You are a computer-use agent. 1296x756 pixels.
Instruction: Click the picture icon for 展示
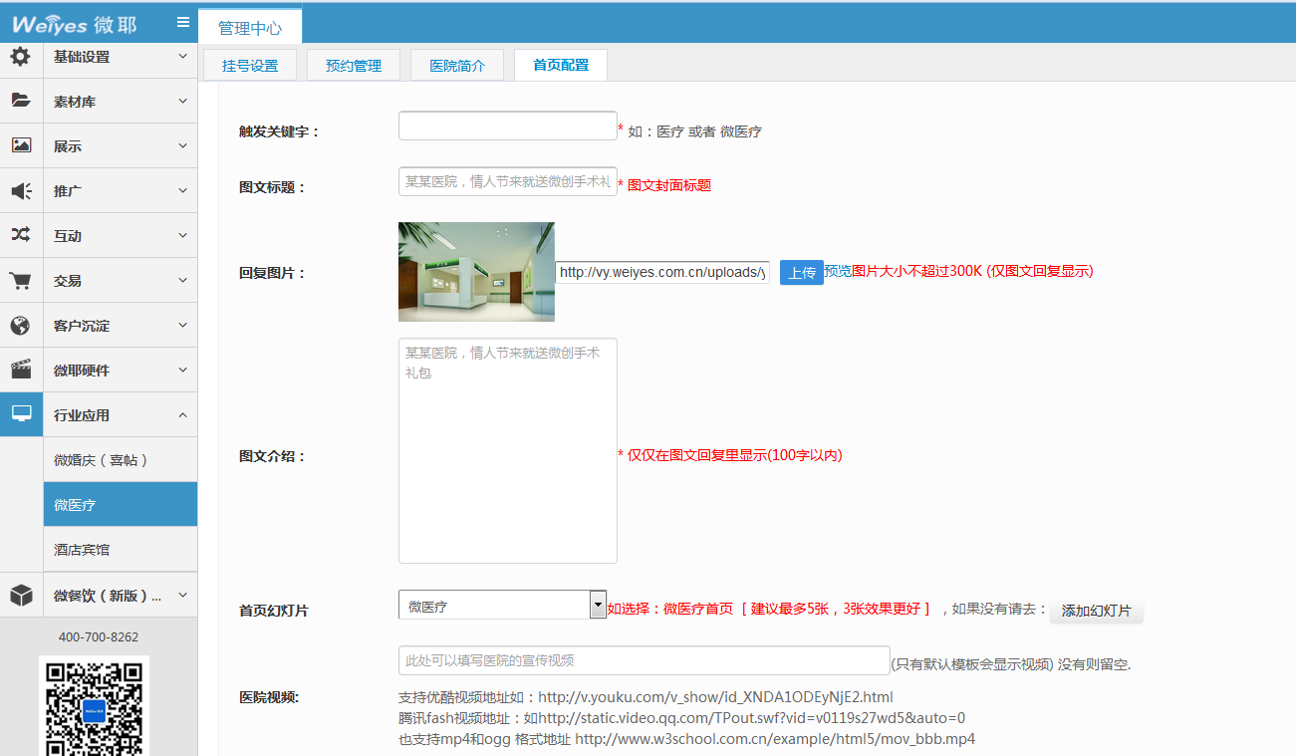[20, 145]
